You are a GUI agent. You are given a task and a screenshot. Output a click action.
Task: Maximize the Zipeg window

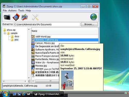[x=89, y=6]
